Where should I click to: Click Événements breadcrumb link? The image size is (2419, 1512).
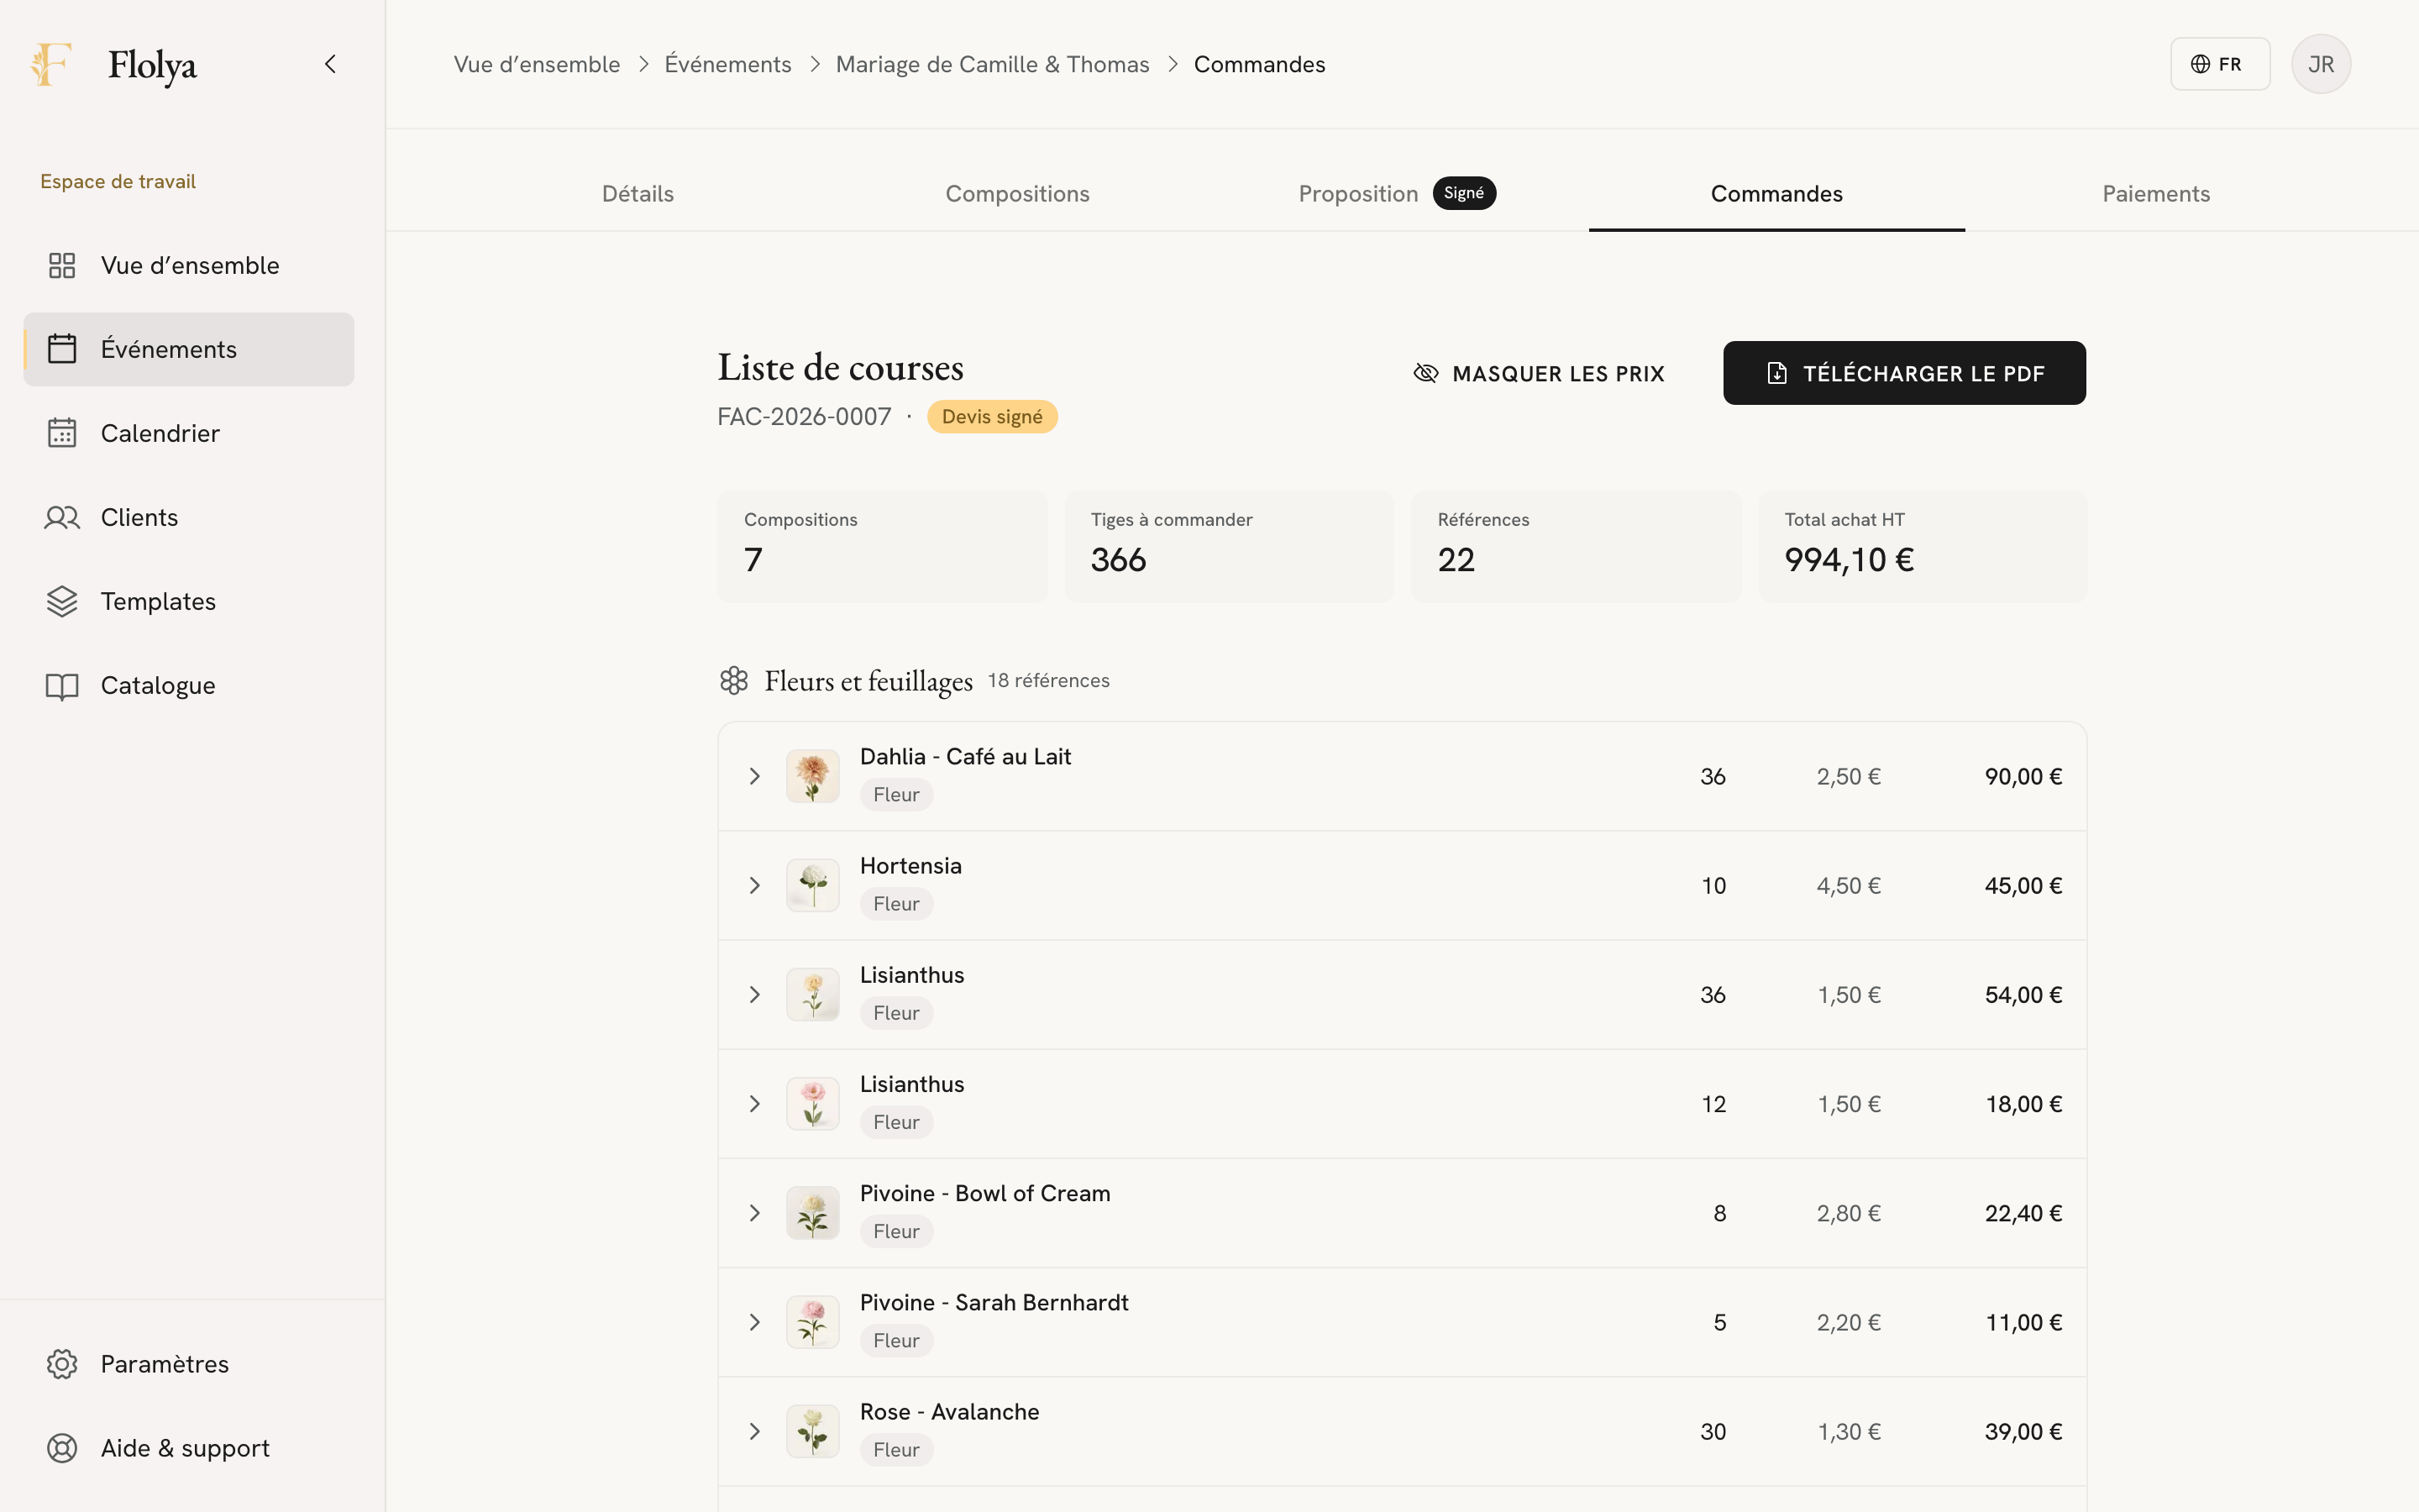tap(727, 64)
